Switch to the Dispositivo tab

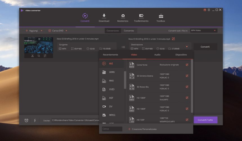pyautogui.click(x=181, y=55)
